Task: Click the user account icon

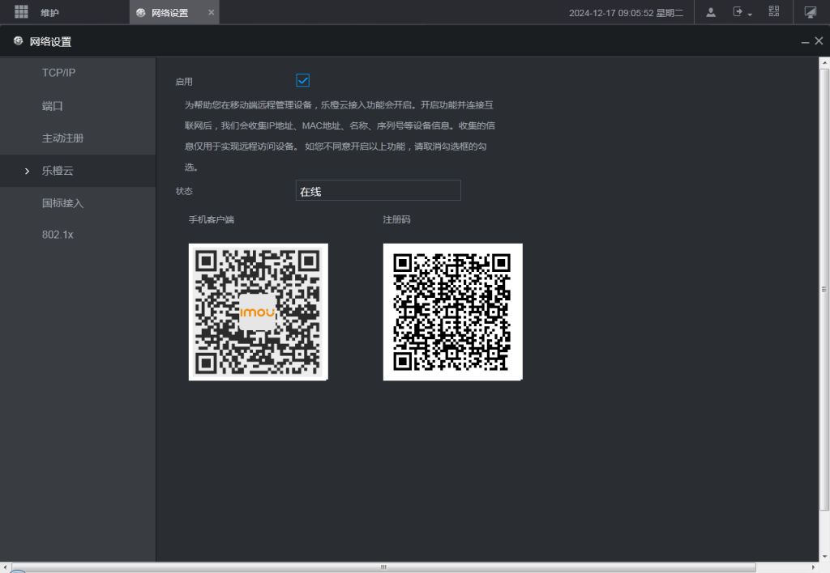Action: [711, 12]
